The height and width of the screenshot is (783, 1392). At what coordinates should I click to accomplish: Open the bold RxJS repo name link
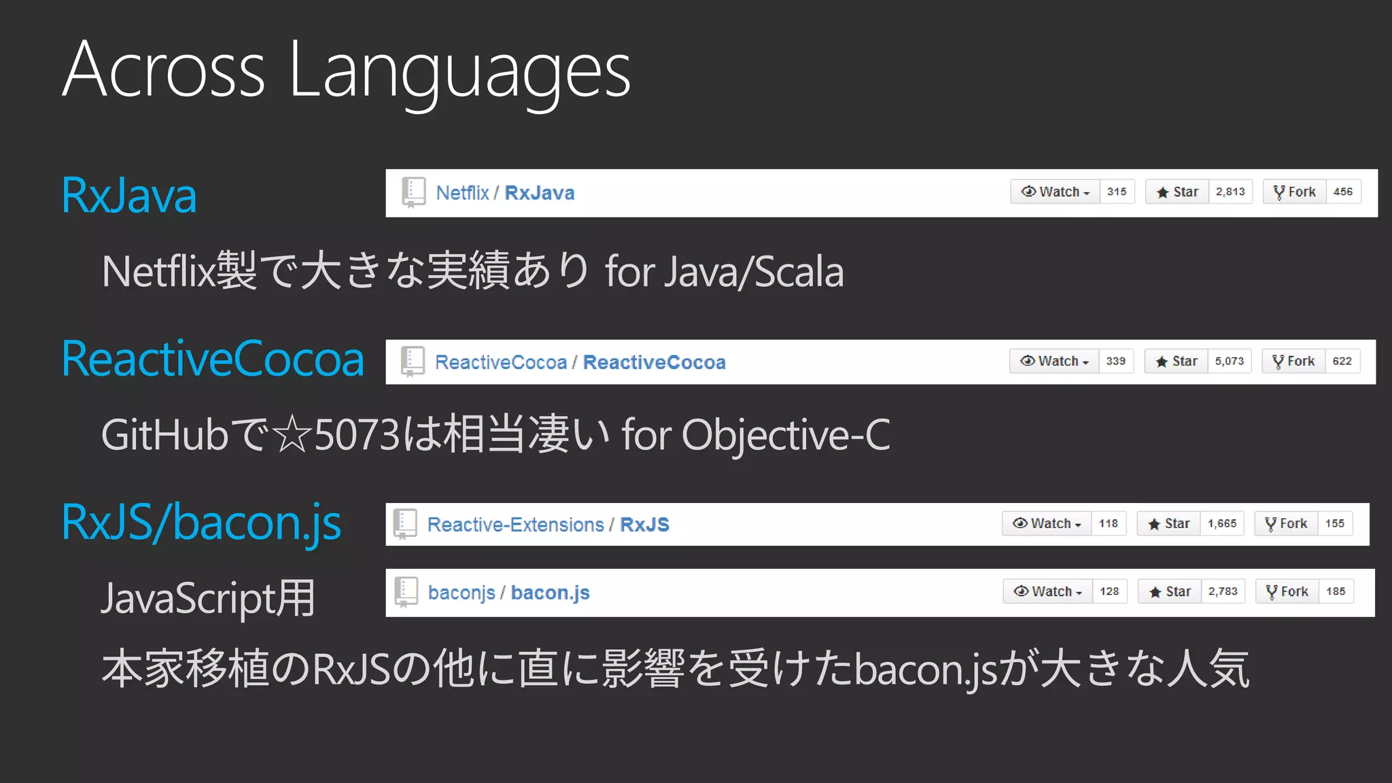[x=645, y=525]
